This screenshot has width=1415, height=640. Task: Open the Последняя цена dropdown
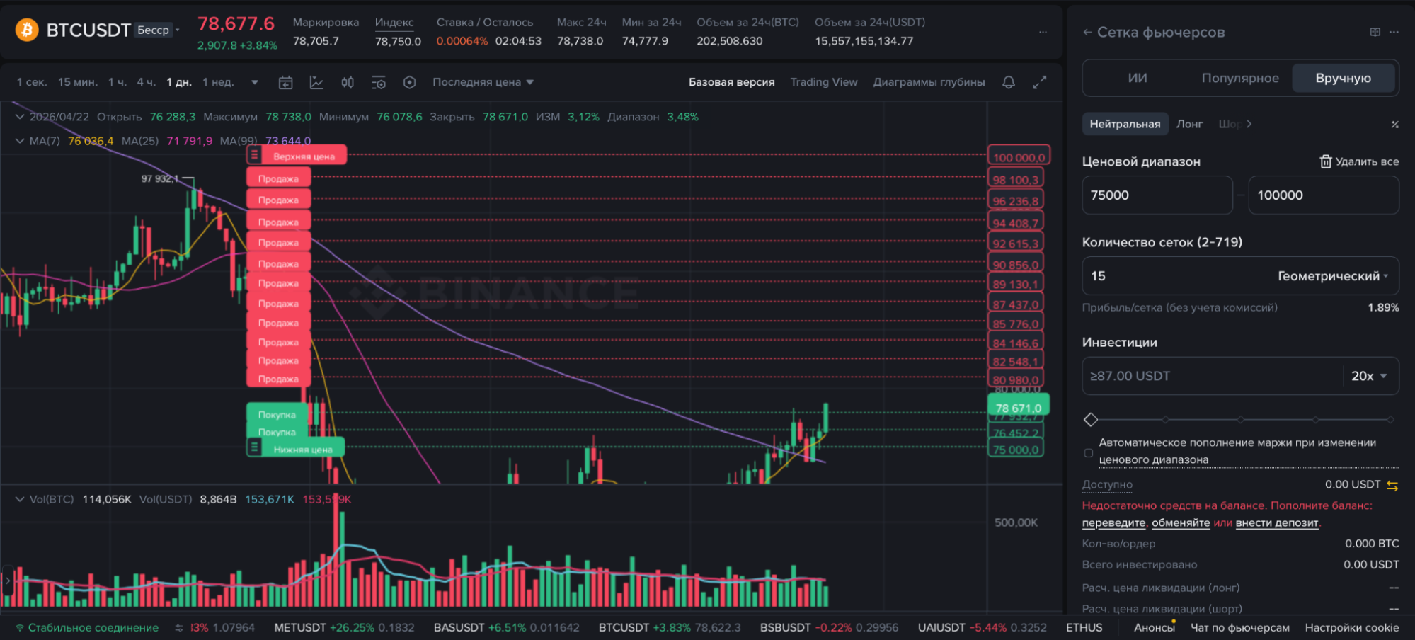click(483, 81)
